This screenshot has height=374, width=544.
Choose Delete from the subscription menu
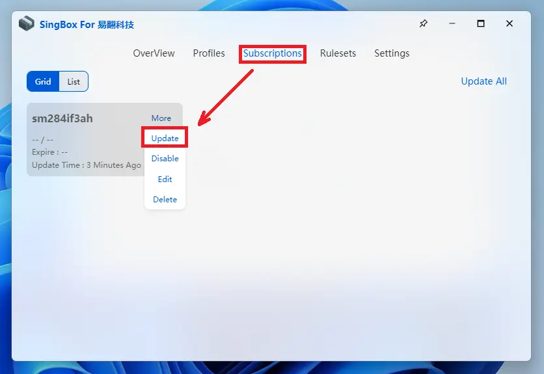tap(165, 200)
